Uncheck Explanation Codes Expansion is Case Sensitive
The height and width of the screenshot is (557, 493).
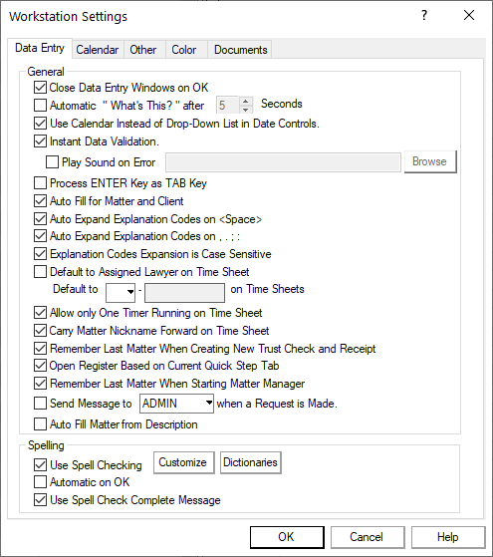tap(40, 254)
